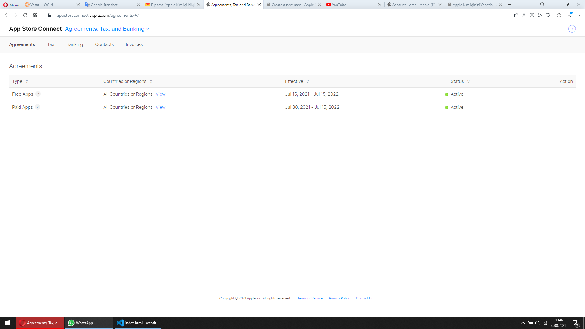
Task: Open the VS Code index.html taskbar item
Action: (138, 323)
